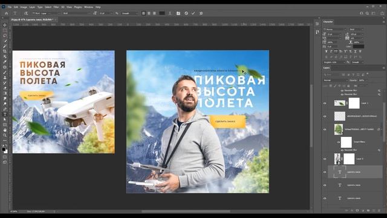Open the layer blend mode dropdown
This screenshot has width=387, height=218.
click(x=336, y=81)
